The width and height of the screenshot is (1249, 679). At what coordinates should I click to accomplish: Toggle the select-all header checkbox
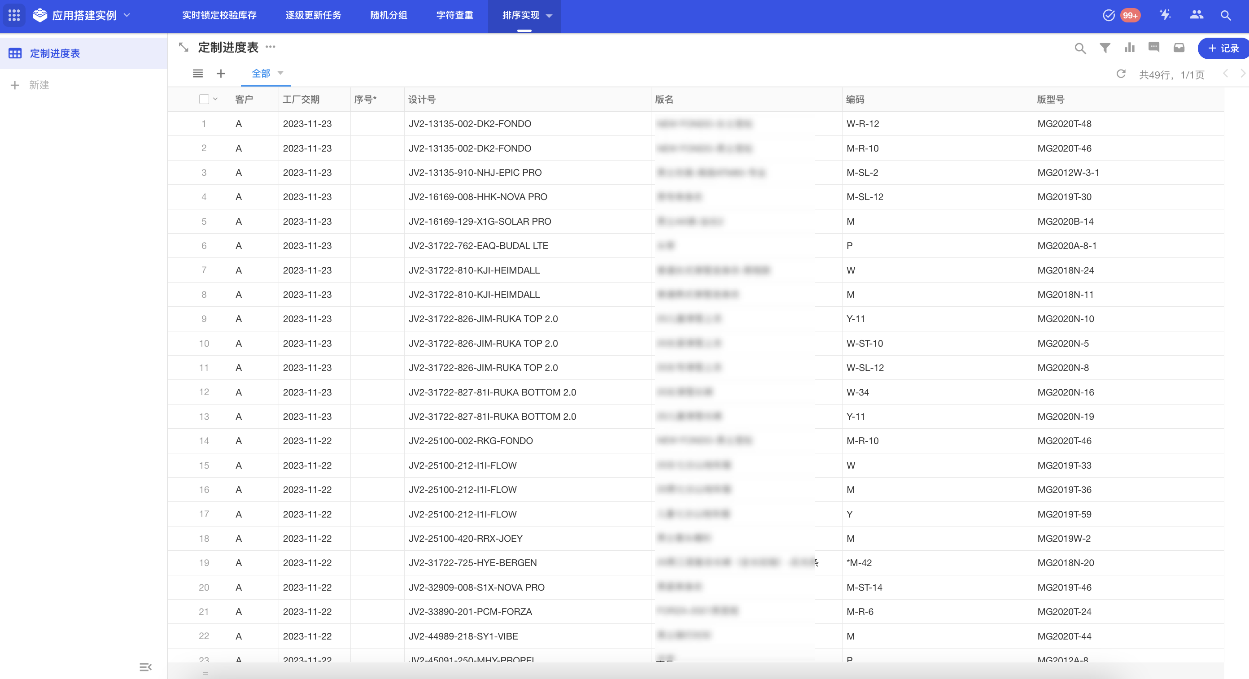tap(204, 100)
